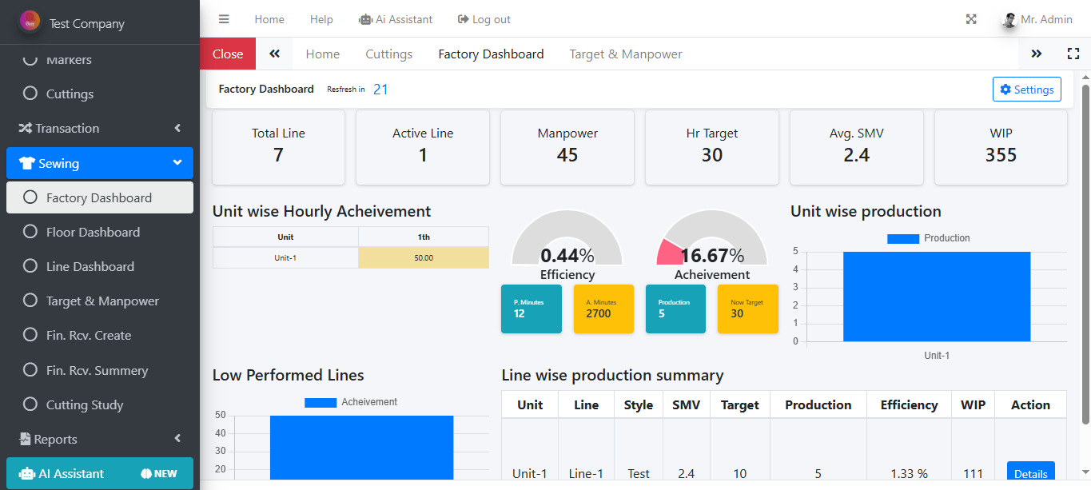Open Ai Assistant from top bar
This screenshot has width=1091, height=490.
[x=396, y=19]
